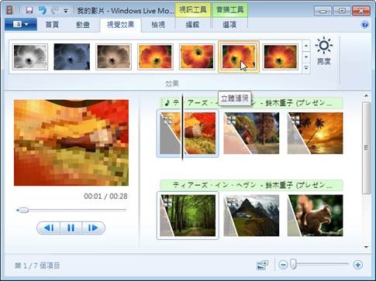This screenshot has height=281, width=376.
Task: Click the storyboard vertical scrollbar thumb
Action: [x=366, y=148]
